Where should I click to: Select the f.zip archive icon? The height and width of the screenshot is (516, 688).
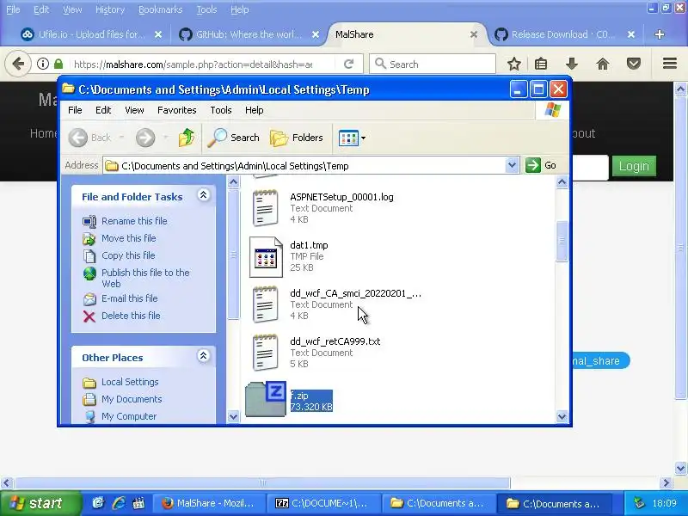pyautogui.click(x=266, y=399)
